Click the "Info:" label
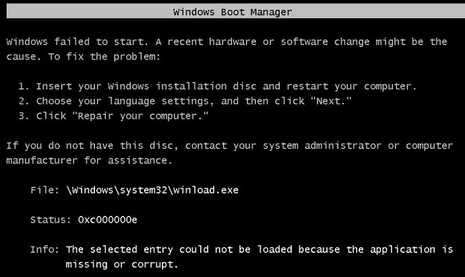Image resolution: width=465 pixels, height=277 pixels. point(44,249)
